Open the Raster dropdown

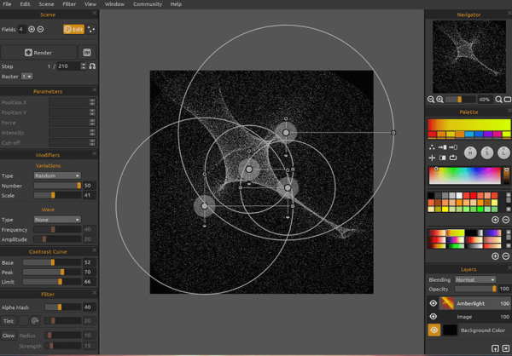[27, 77]
